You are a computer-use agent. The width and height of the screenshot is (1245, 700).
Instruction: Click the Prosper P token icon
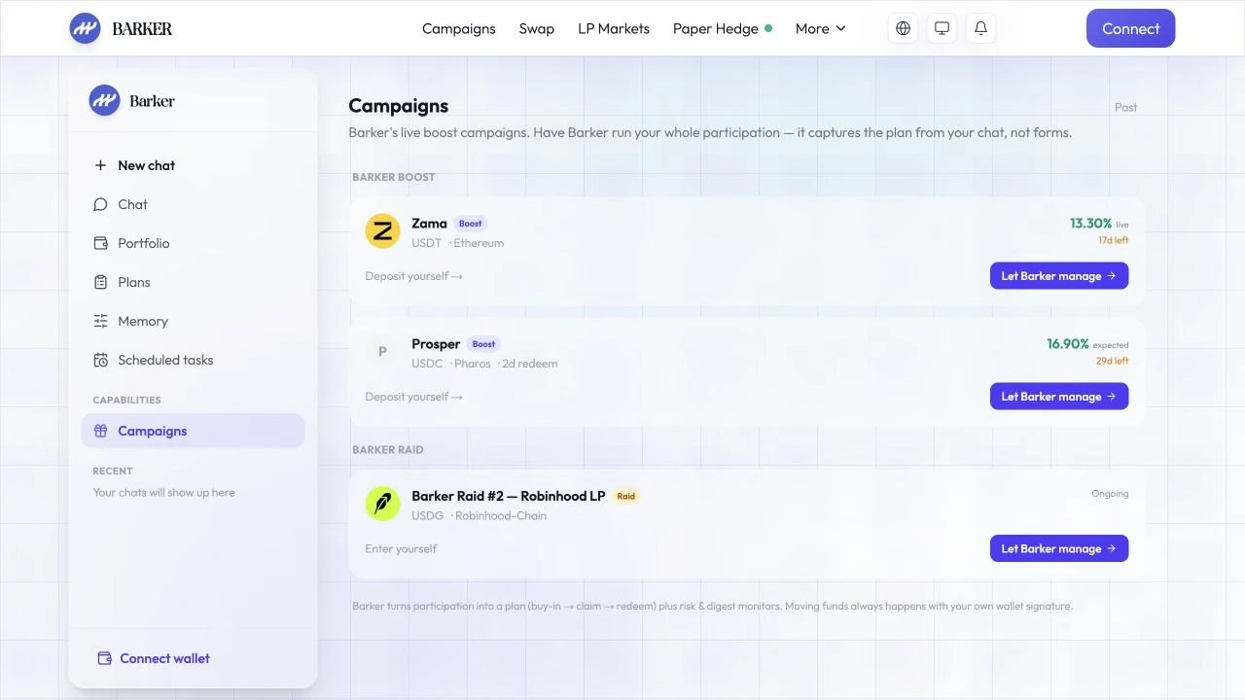point(382,352)
